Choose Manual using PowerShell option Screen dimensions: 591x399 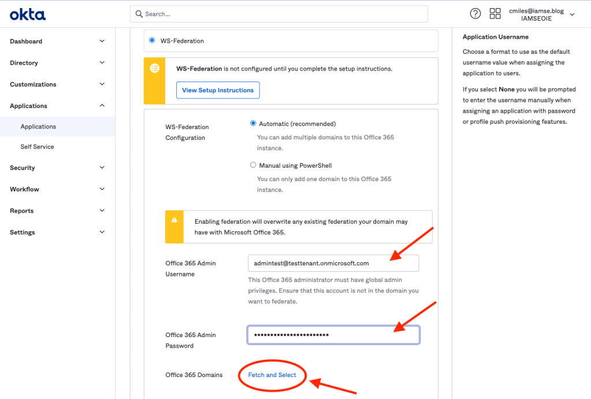point(253,165)
